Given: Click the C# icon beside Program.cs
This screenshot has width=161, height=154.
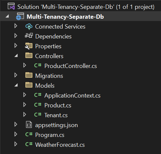Looking at the screenshot, I should [29, 134].
